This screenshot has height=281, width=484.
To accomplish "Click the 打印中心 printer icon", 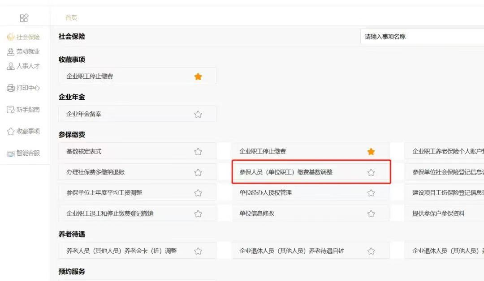I will [11, 88].
